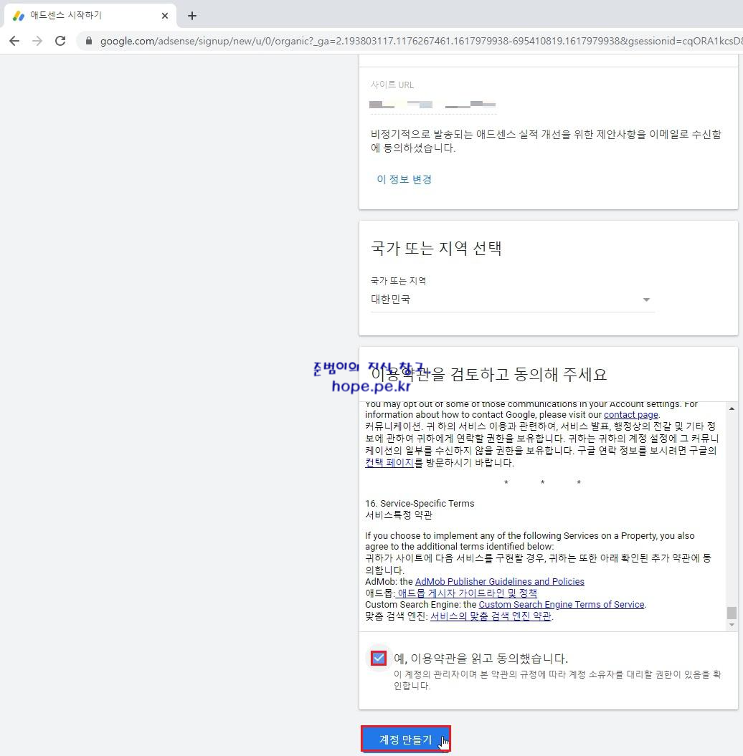Close the 애드센스 시작하기 tab
The image size is (743, 756).
click(x=164, y=16)
